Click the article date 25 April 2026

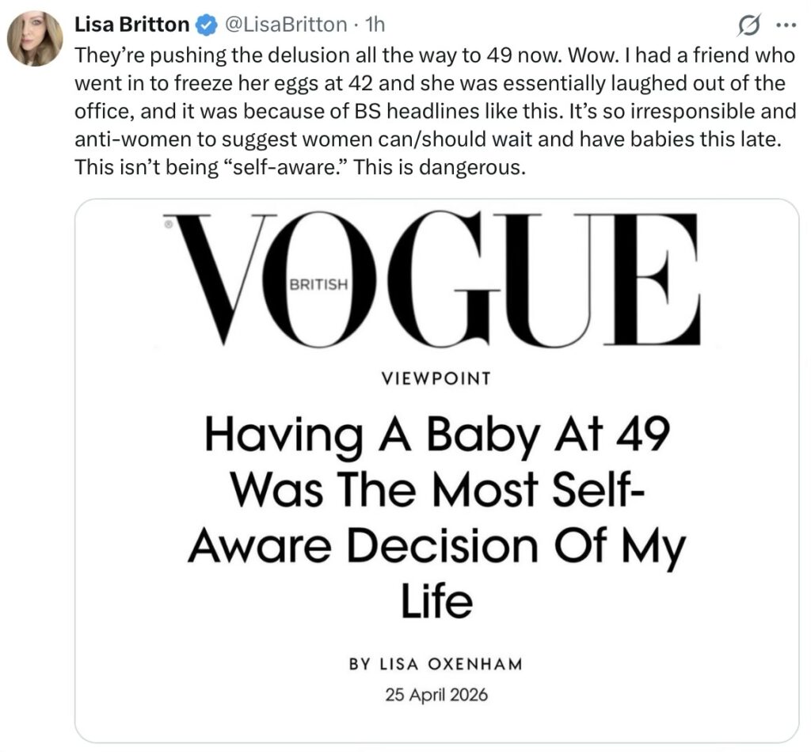(x=436, y=696)
